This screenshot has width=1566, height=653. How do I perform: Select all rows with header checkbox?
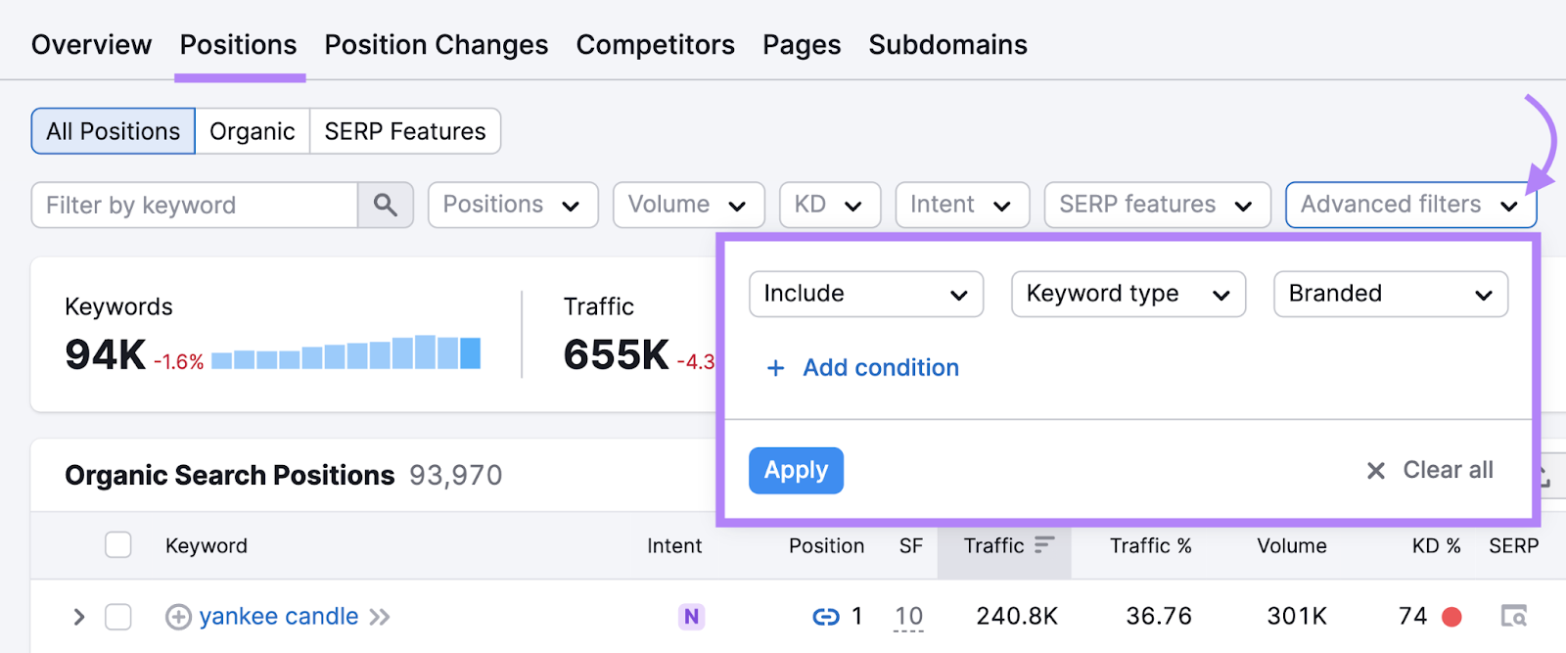(118, 545)
